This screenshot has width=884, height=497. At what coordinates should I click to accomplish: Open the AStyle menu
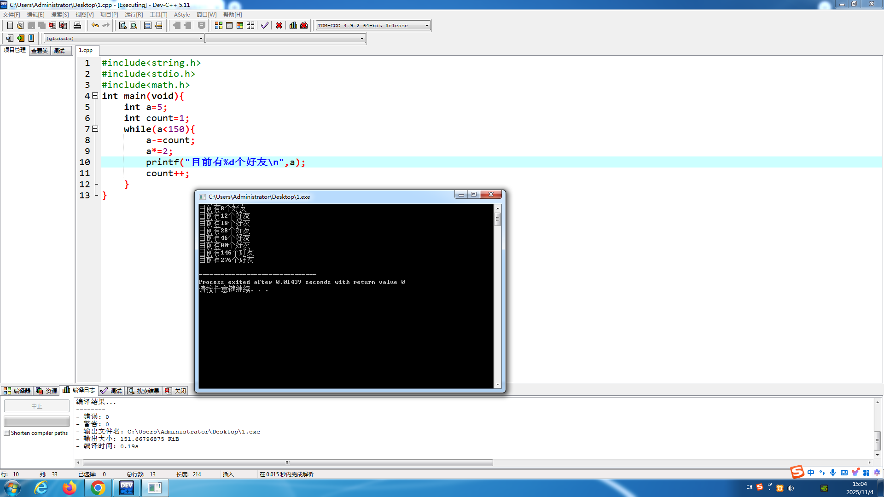pyautogui.click(x=182, y=15)
